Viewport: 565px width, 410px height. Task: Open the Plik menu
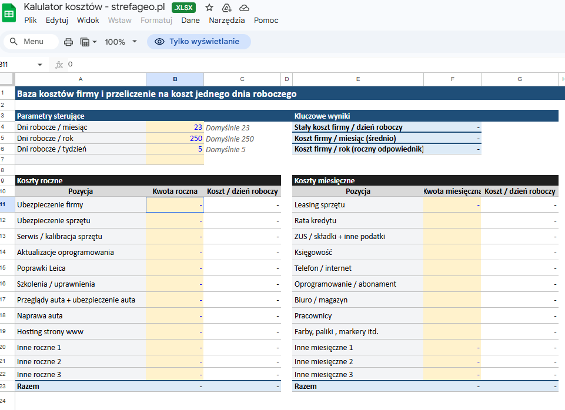31,20
